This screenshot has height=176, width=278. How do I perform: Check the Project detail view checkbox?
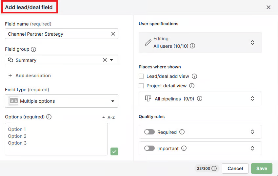[x=141, y=86]
